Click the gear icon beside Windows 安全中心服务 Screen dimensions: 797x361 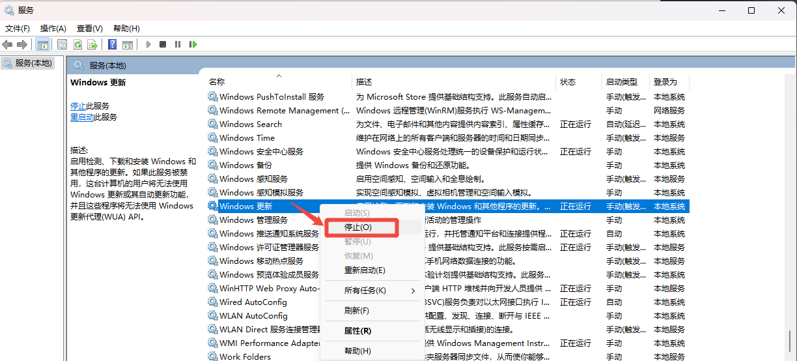(213, 151)
